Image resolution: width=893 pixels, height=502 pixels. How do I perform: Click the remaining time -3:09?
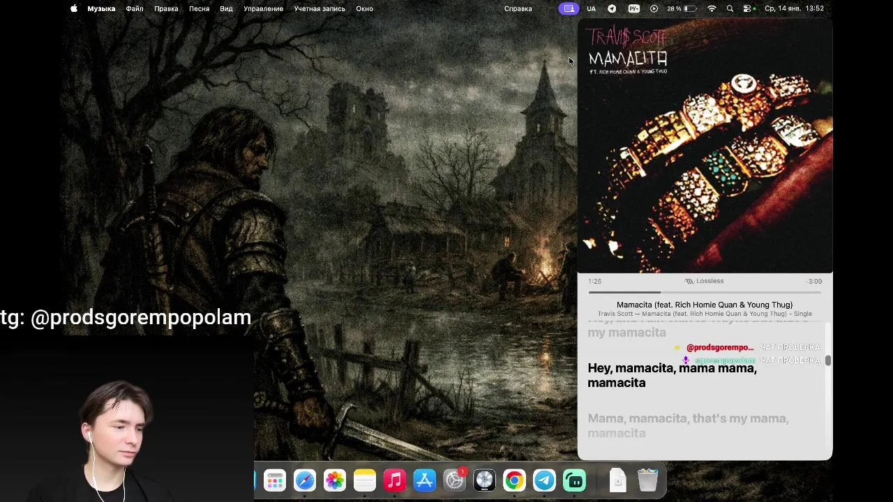[x=814, y=282]
